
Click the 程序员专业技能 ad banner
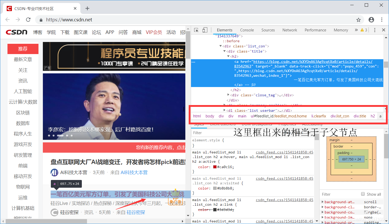coord(114,56)
